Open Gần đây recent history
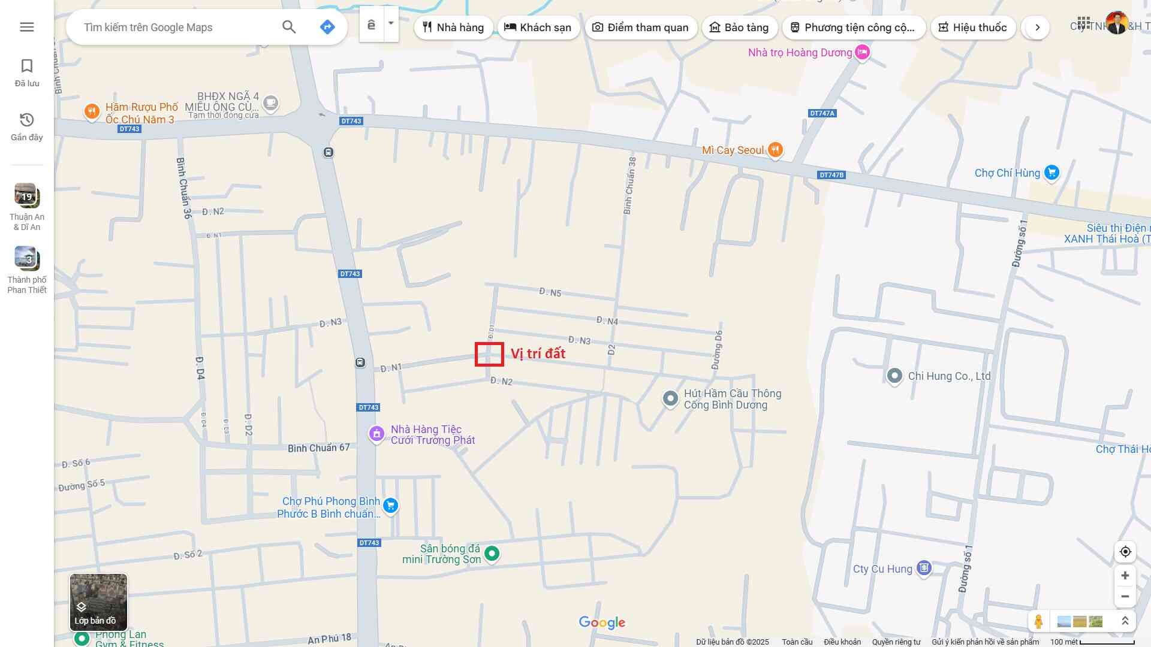The height and width of the screenshot is (647, 1151). (27, 126)
